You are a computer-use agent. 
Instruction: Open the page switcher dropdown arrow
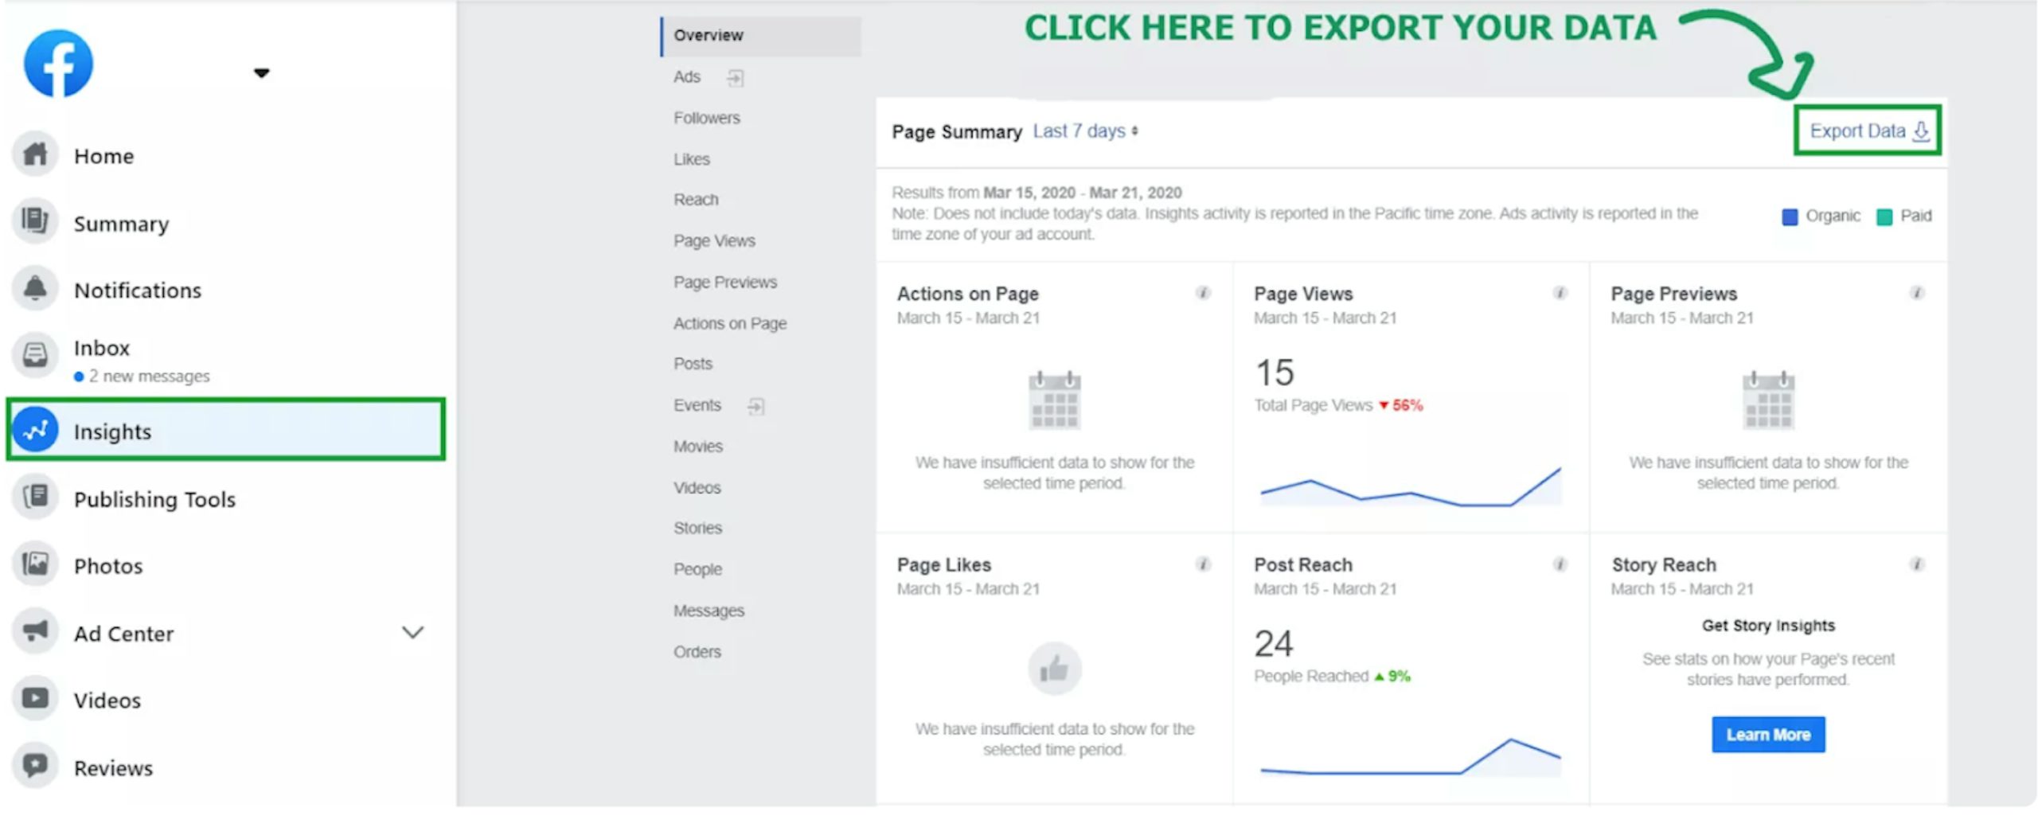coord(261,73)
